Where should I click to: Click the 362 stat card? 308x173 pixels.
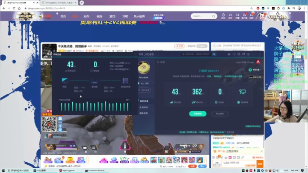coord(198,95)
